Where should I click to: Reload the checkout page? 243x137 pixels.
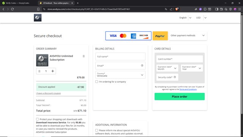coord(13,9)
